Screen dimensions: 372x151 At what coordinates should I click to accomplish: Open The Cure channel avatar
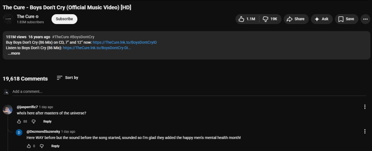coord(8,19)
